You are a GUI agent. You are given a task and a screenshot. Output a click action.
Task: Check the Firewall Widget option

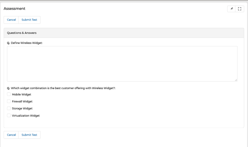9,101
